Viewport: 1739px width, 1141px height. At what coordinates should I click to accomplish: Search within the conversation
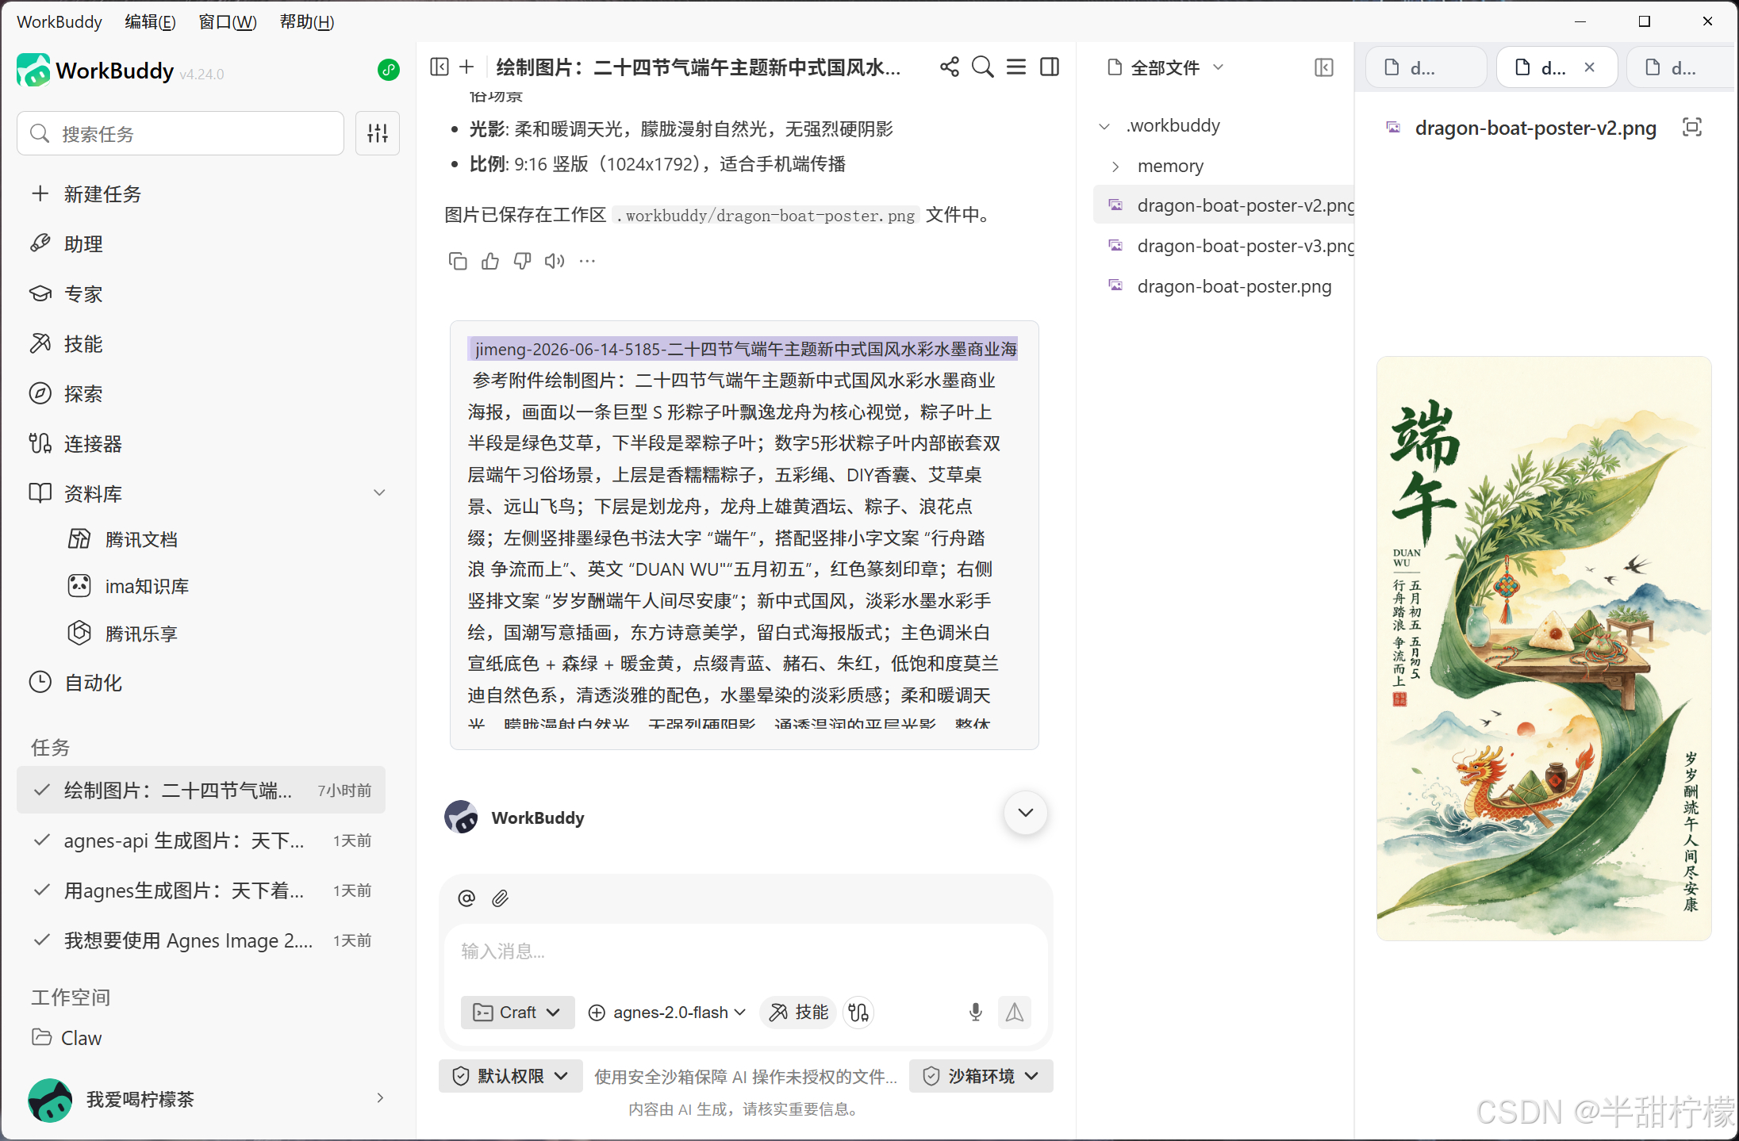[x=983, y=67]
